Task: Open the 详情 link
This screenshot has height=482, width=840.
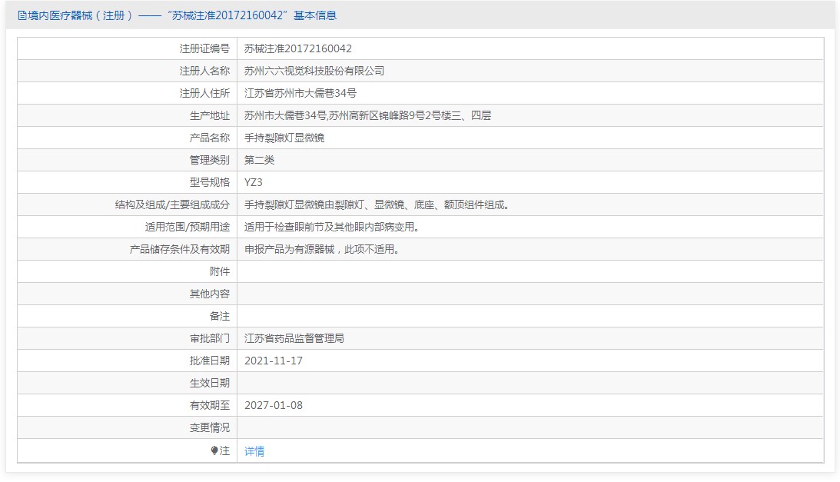Action: [254, 451]
